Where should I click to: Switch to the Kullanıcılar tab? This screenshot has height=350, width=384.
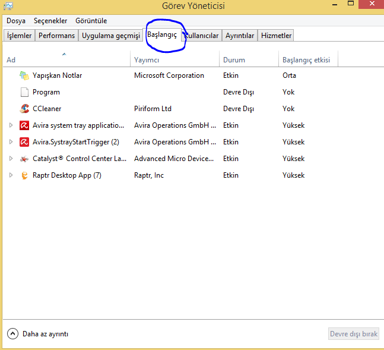click(x=202, y=36)
